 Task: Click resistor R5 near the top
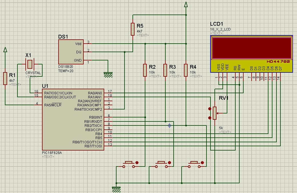[133, 29]
